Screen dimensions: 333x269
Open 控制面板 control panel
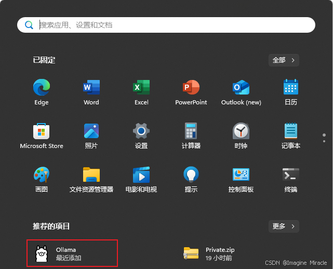(x=241, y=179)
